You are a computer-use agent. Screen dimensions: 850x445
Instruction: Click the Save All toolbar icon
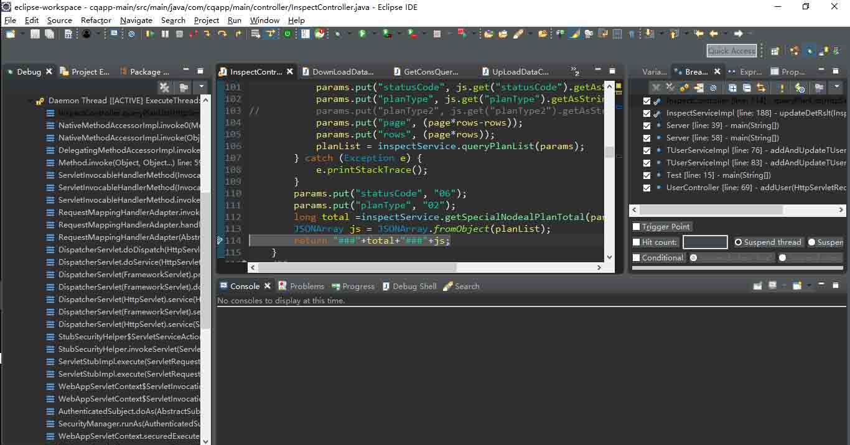tap(49, 34)
